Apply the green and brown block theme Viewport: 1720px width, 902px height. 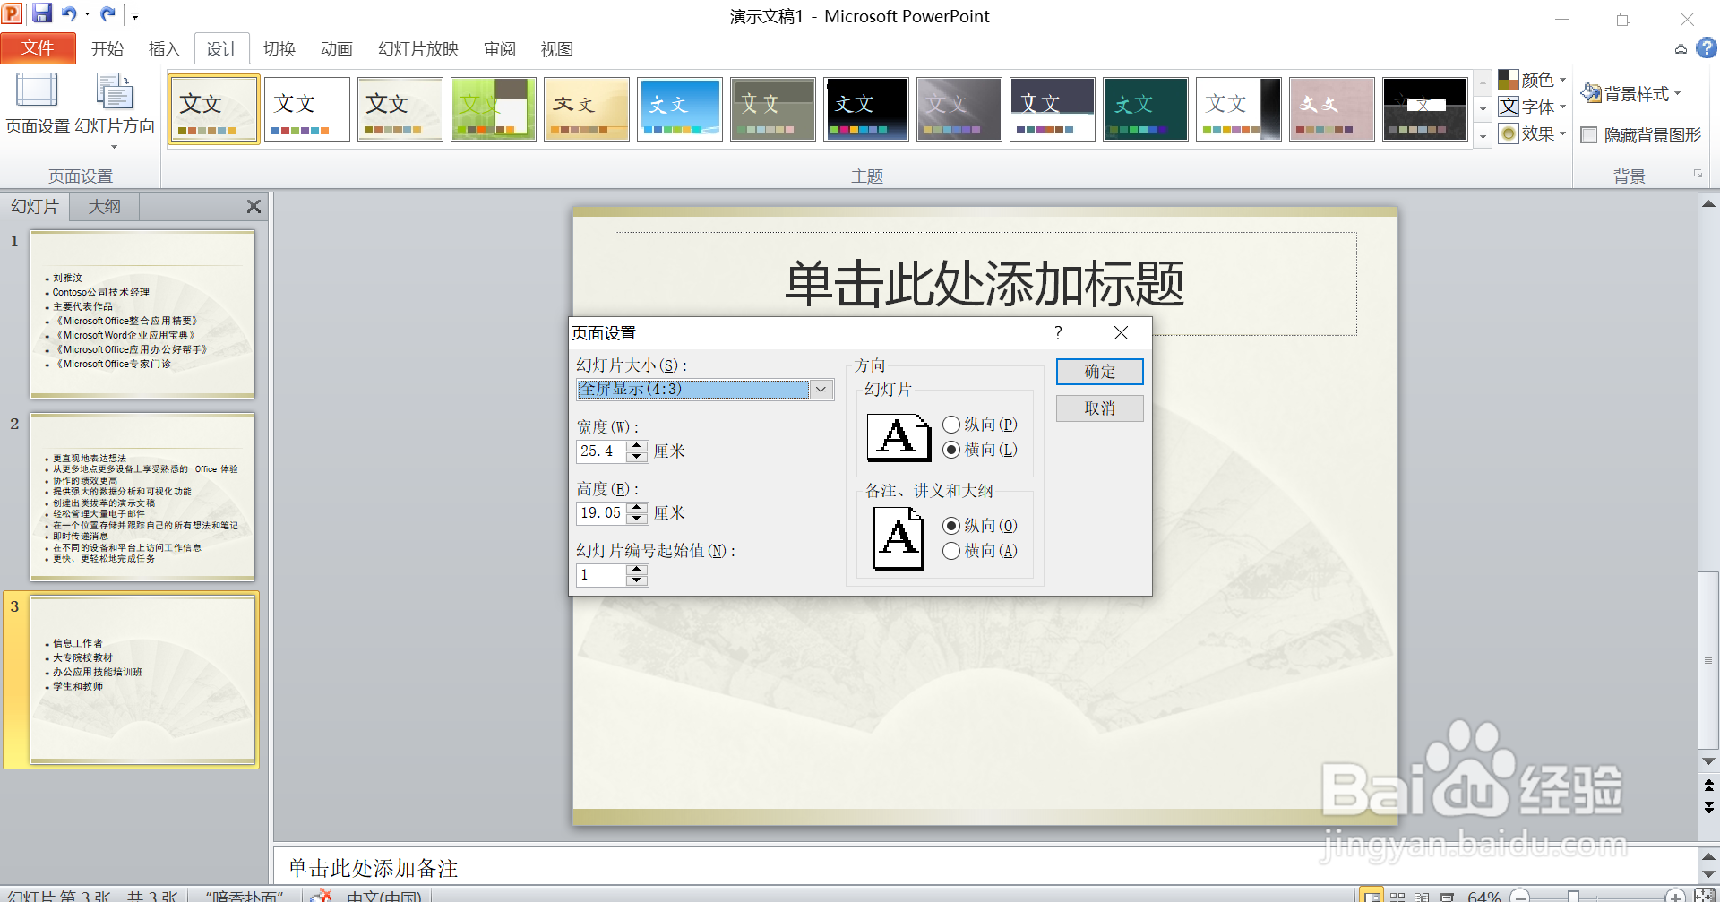494,109
